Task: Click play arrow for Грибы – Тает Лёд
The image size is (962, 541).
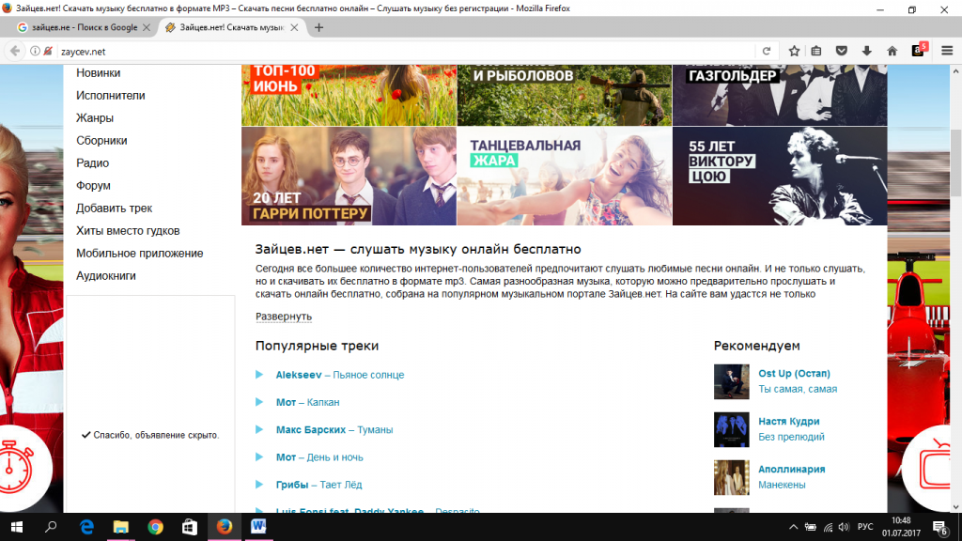Action: [x=259, y=485]
